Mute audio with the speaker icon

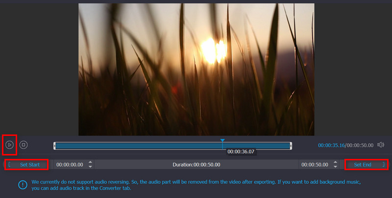coord(381,145)
